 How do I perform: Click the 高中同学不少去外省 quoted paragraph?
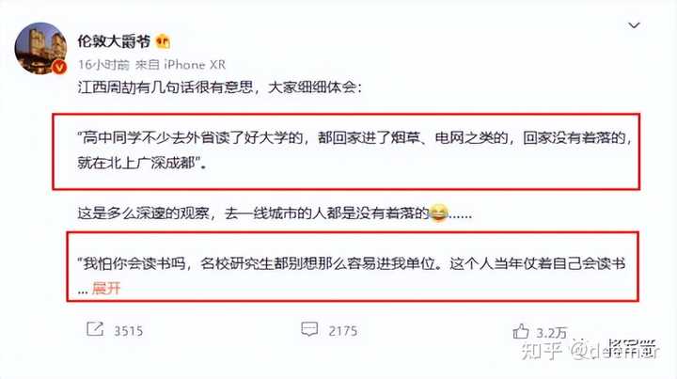354,150
